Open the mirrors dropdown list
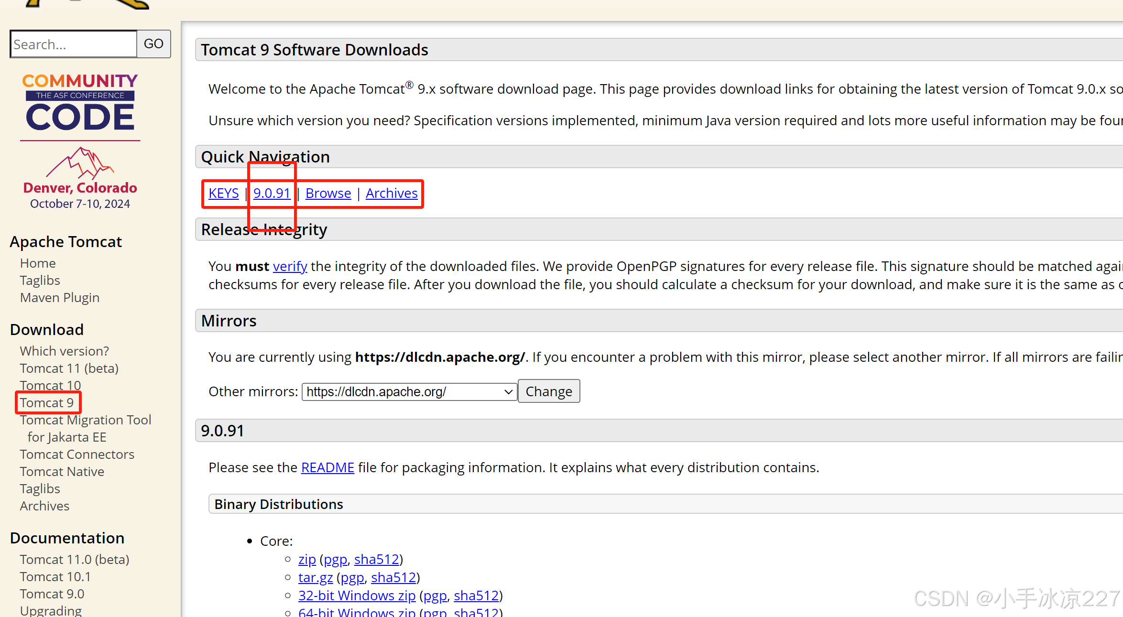The image size is (1123, 617). [x=409, y=392]
